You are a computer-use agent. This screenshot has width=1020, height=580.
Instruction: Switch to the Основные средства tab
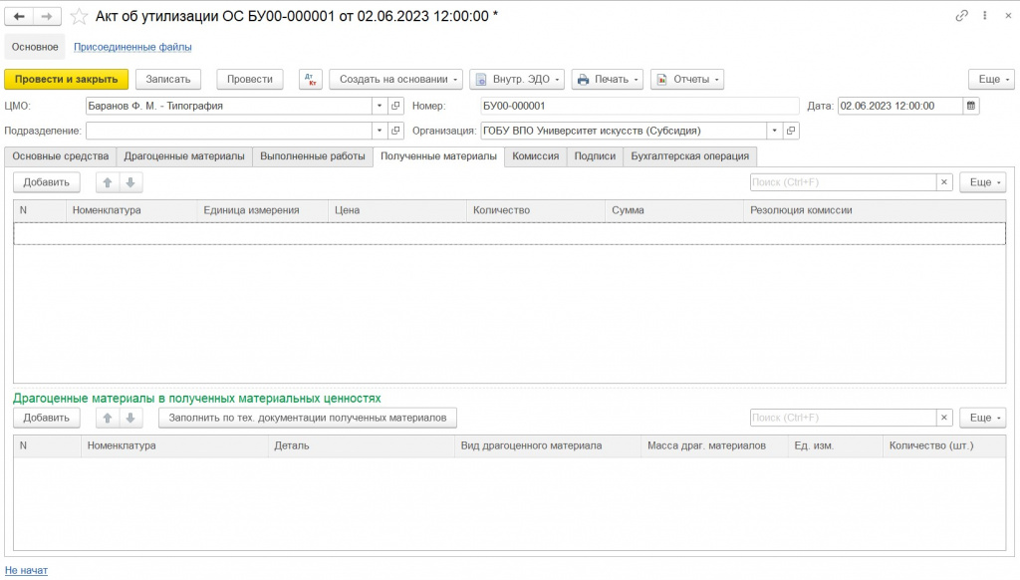(61, 156)
